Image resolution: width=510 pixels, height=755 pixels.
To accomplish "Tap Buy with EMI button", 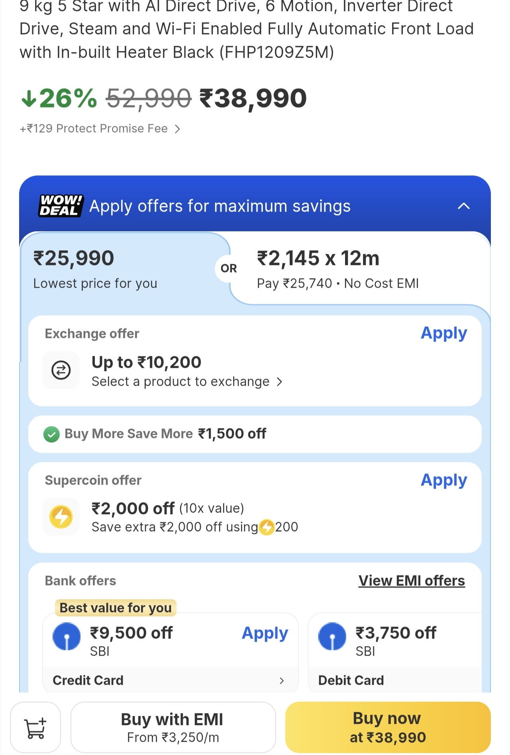I will pyautogui.click(x=173, y=727).
